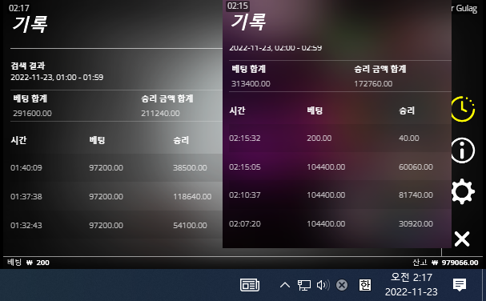
Task: Click the 2022-11-23, 02:00 - 02:59 date range
Action: (275, 48)
